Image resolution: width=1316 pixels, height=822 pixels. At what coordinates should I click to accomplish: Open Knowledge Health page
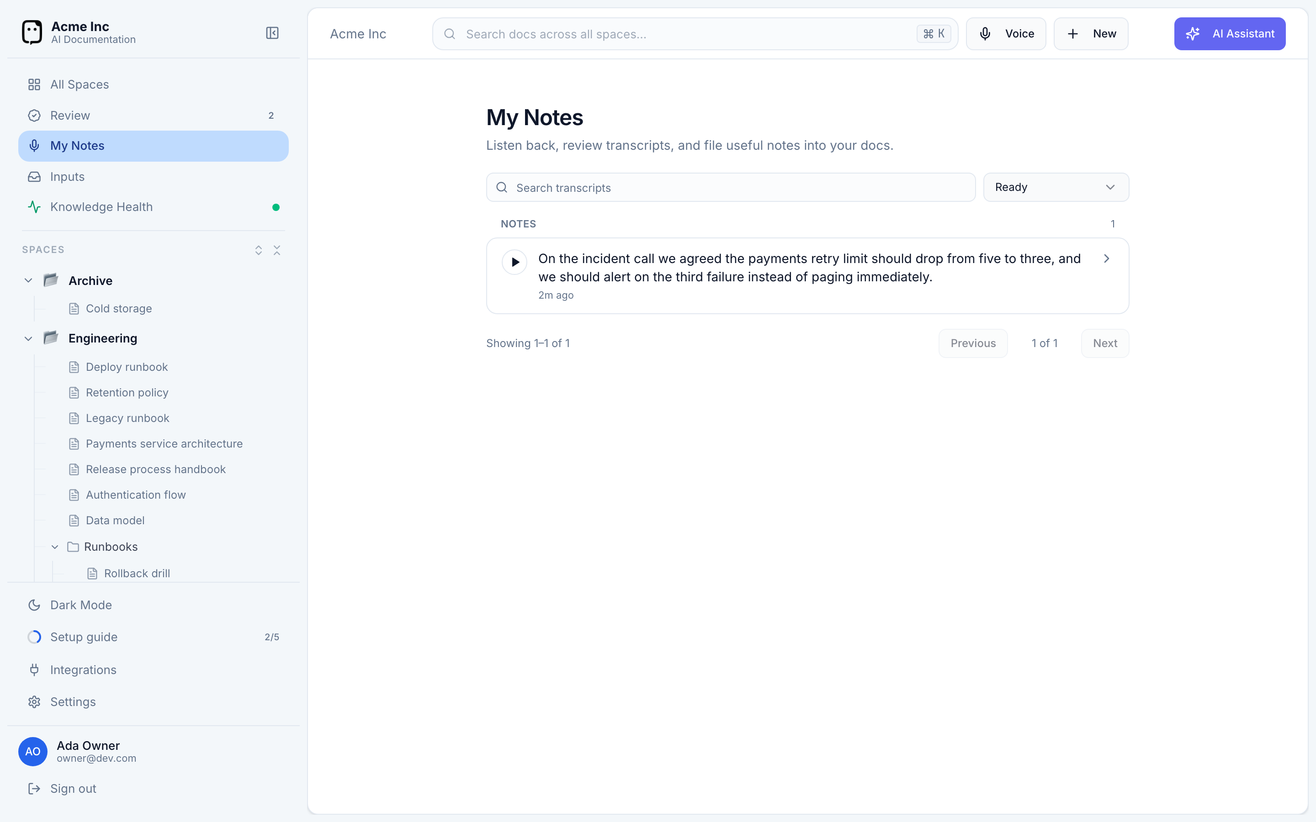click(x=153, y=207)
